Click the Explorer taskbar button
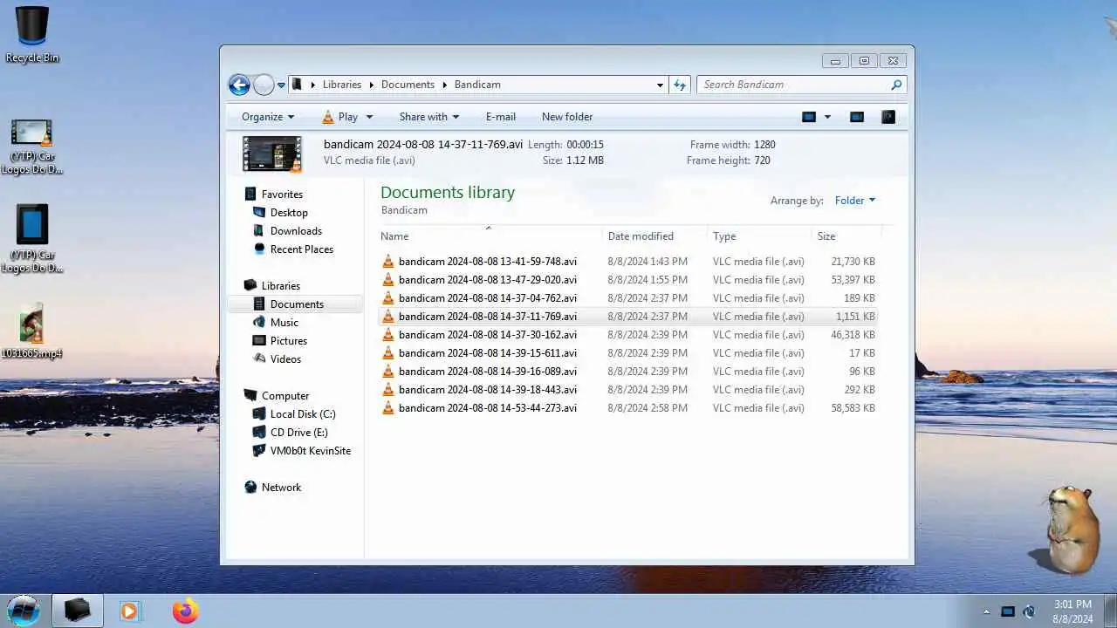1117x628 pixels. coord(77,611)
